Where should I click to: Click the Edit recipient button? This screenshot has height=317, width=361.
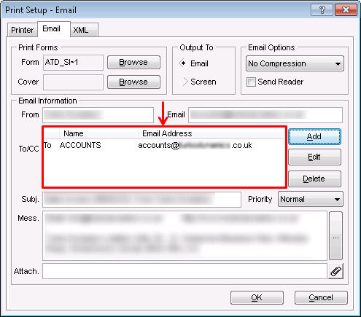pos(314,157)
